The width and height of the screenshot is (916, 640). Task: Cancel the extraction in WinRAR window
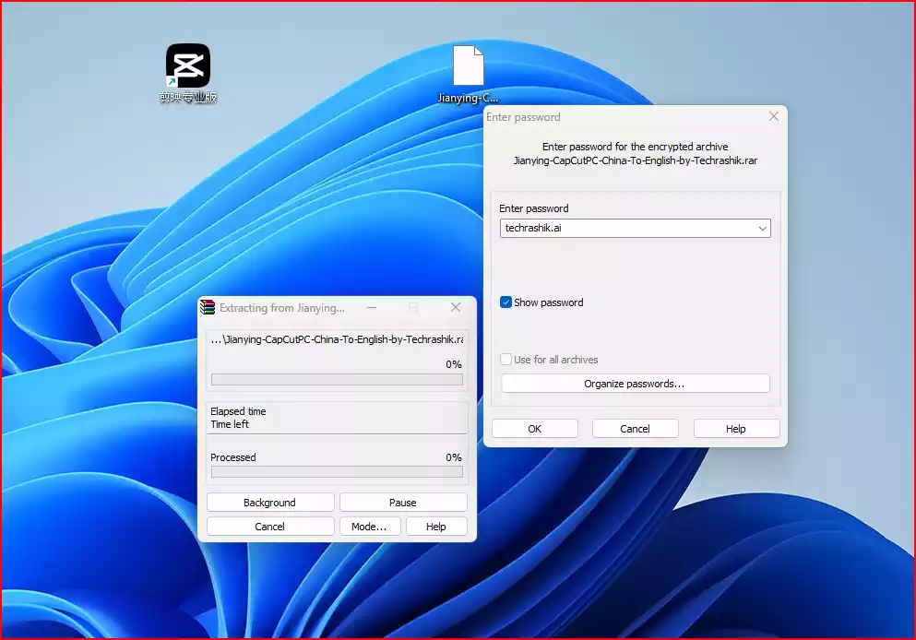click(x=270, y=527)
